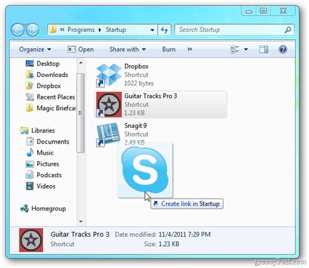The height and width of the screenshot is (268, 309).
Task: Click the Skype icon thumbnail
Action: pos(145,170)
